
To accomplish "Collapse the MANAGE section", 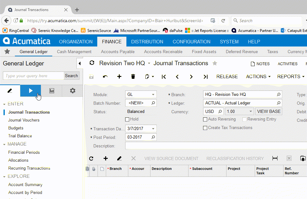I will tap(4, 145).
